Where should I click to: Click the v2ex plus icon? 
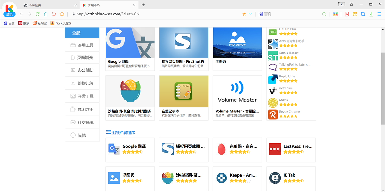click(273, 91)
